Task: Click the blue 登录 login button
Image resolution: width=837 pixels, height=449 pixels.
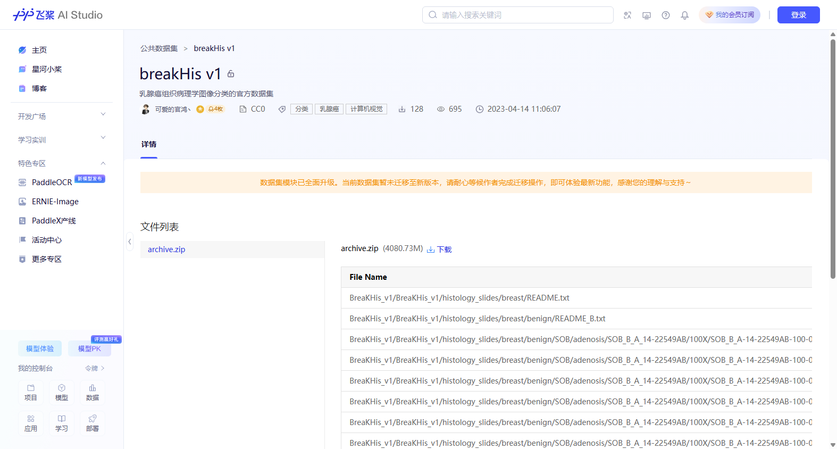Action: point(799,15)
